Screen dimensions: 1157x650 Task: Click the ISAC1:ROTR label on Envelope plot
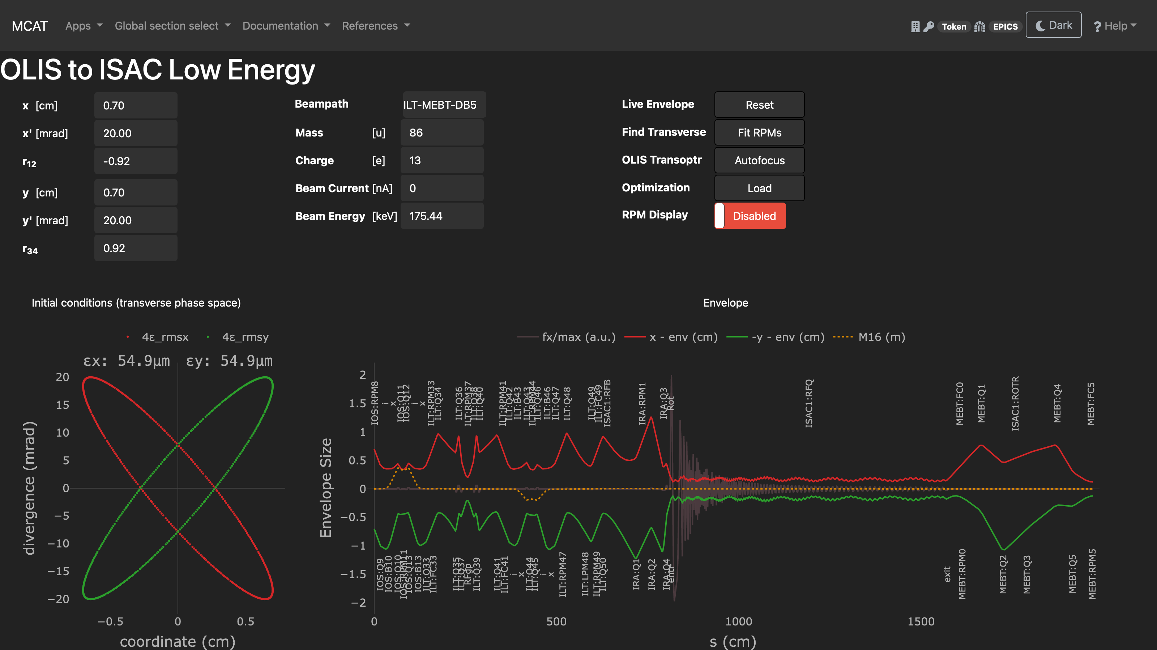point(1016,404)
